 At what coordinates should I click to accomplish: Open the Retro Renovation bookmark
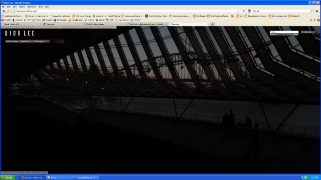tap(181, 16)
